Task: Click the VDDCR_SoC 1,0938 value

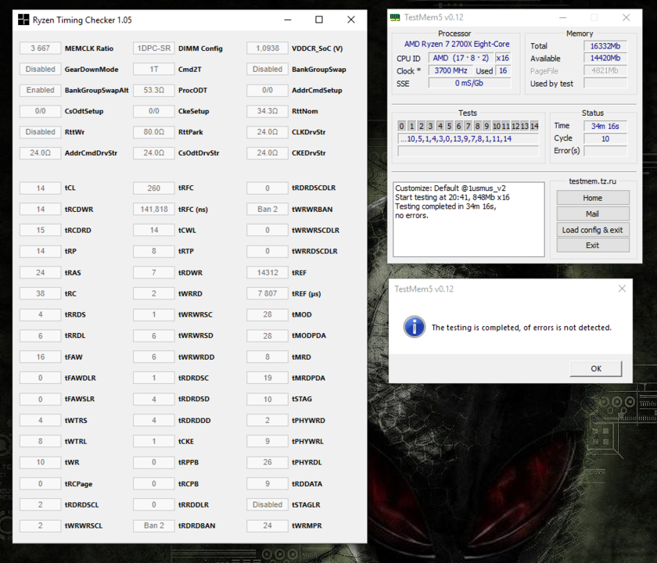Action: [267, 48]
